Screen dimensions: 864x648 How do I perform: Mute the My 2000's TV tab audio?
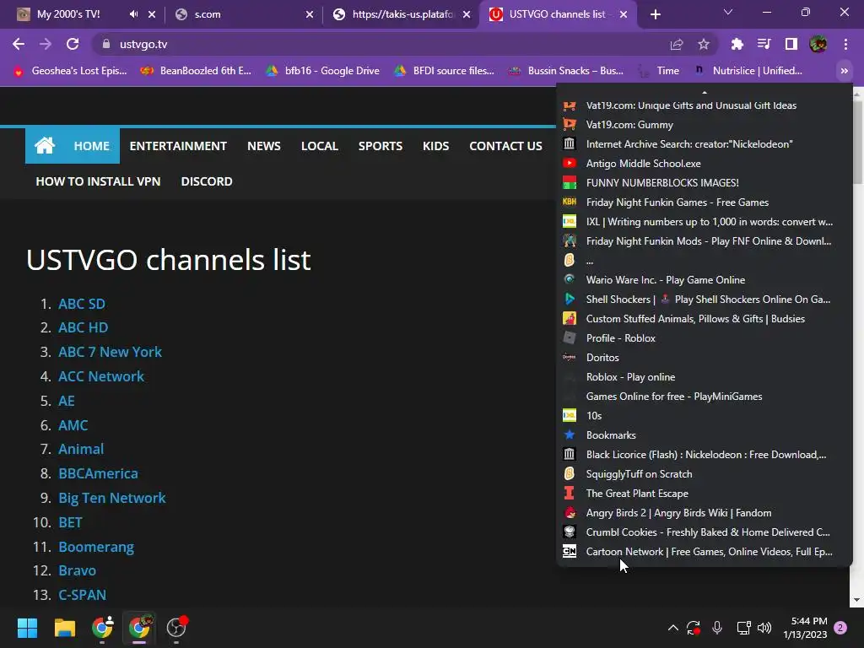coord(134,14)
